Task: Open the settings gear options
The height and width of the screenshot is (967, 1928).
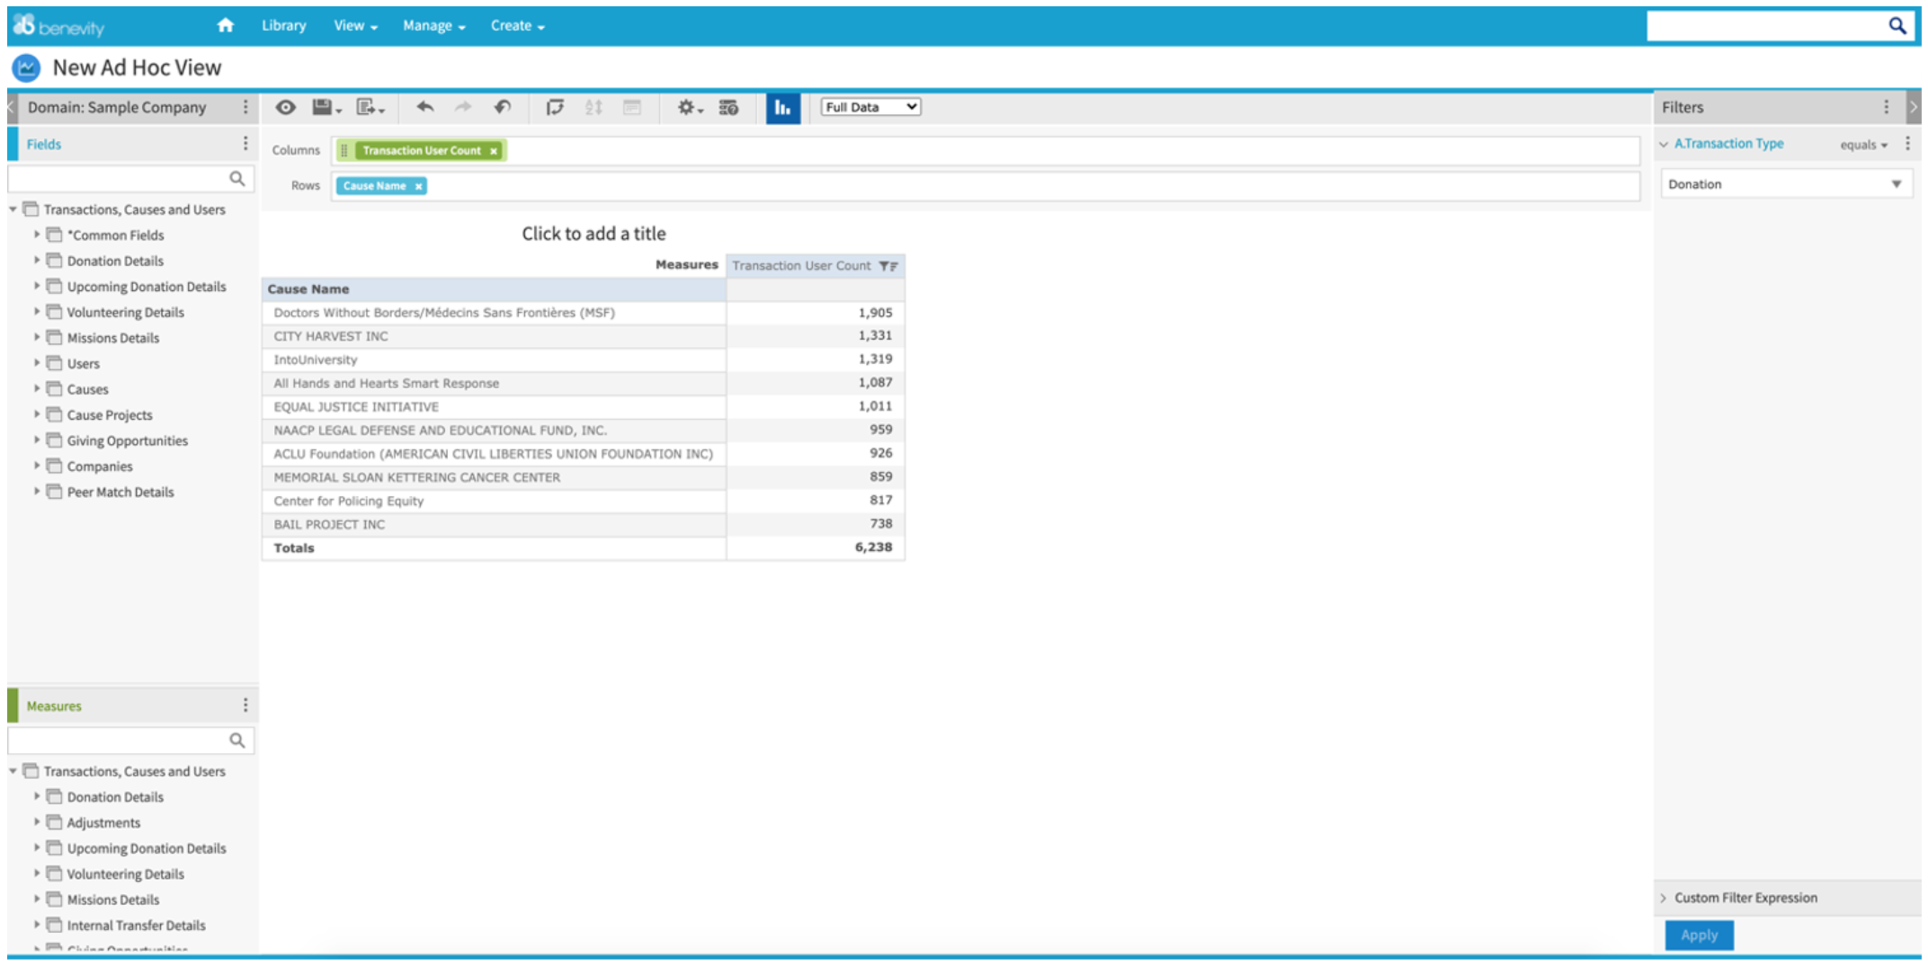Action: [x=690, y=107]
